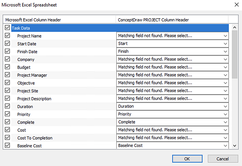
Task: Open the Project Manager field dropdown
Action: [173, 75]
